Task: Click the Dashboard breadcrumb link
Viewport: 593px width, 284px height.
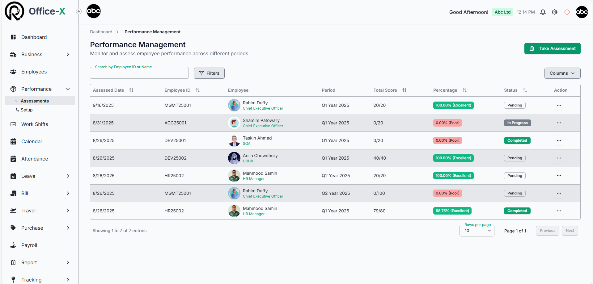Action: pos(101,32)
